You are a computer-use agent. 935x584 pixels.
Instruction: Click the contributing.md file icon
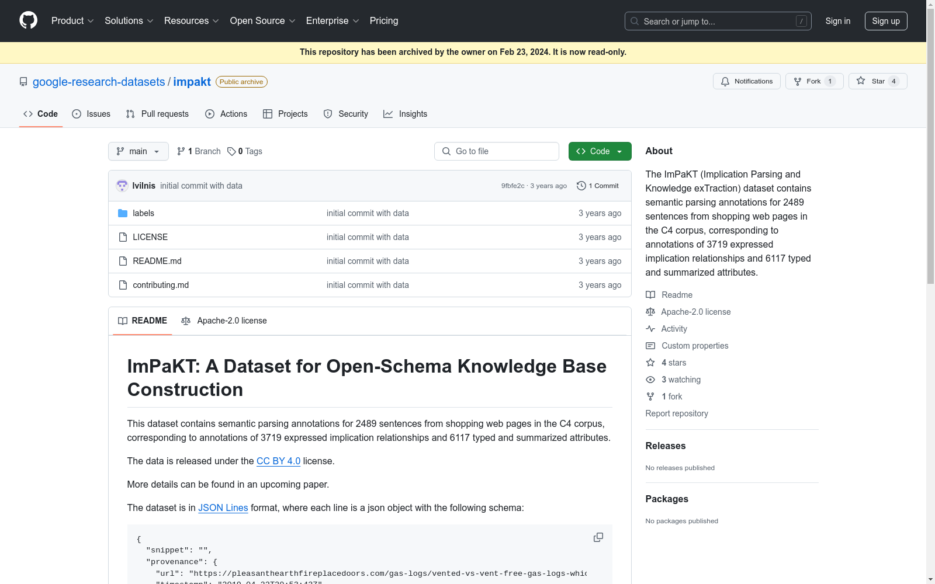pyautogui.click(x=123, y=285)
